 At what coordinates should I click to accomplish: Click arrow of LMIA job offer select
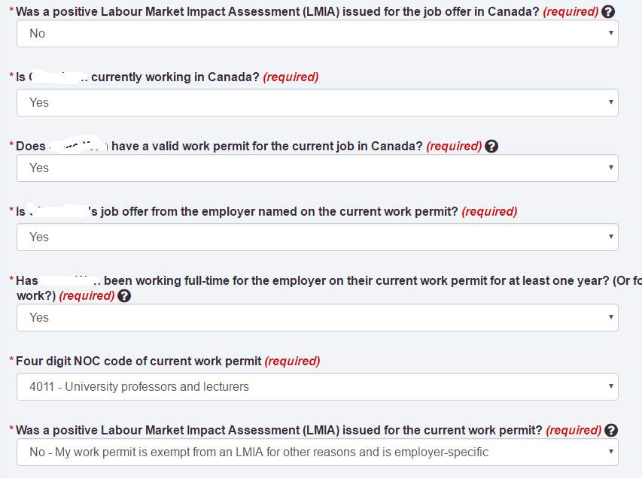611,33
